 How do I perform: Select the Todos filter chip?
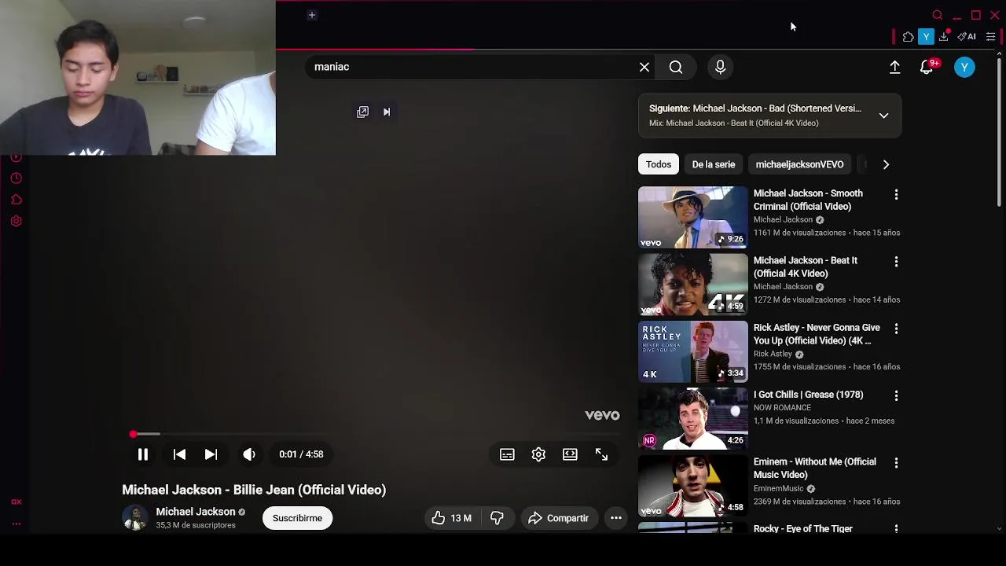(x=659, y=164)
